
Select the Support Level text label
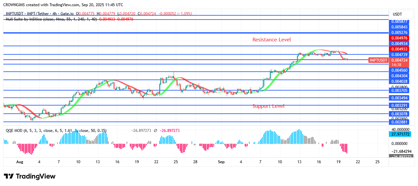pos(269,106)
